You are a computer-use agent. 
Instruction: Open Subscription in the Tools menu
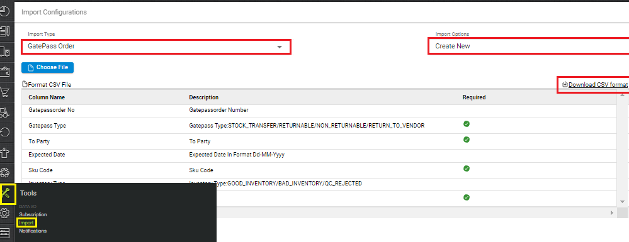click(x=33, y=215)
